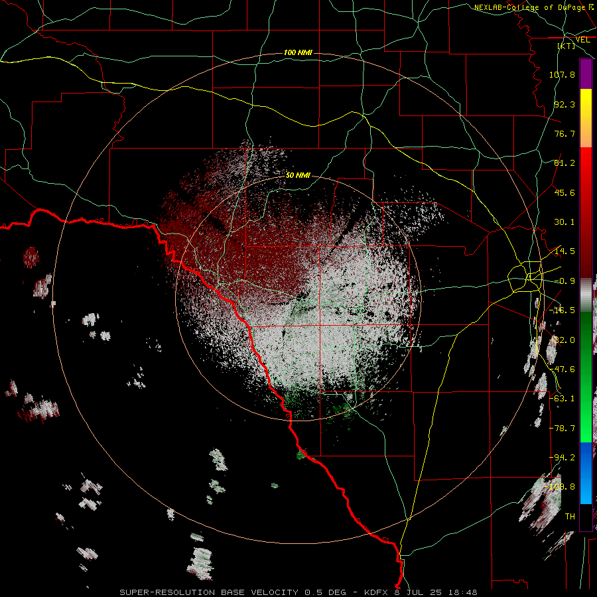Click the -47.6 velocity scale value

(562, 369)
